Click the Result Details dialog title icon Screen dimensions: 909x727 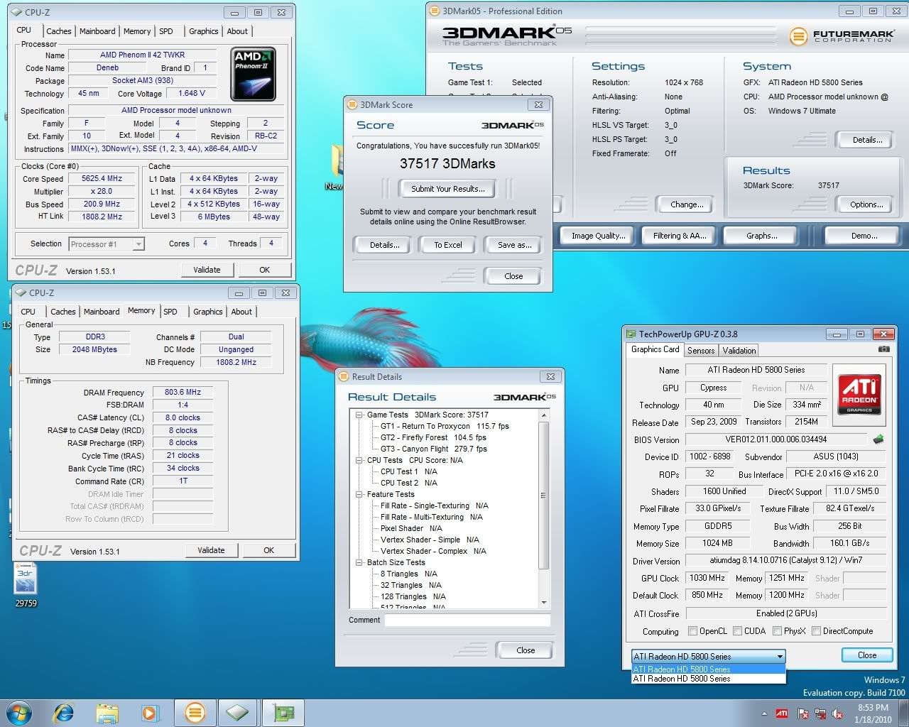[344, 376]
